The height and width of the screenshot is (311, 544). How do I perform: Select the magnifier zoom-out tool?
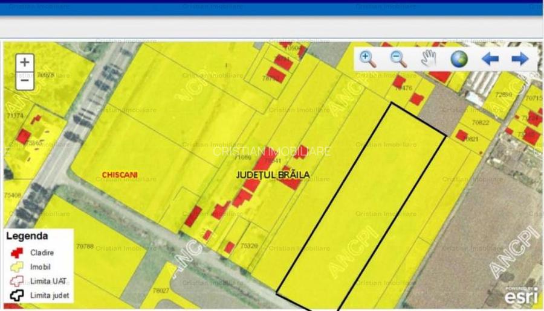[398, 58]
